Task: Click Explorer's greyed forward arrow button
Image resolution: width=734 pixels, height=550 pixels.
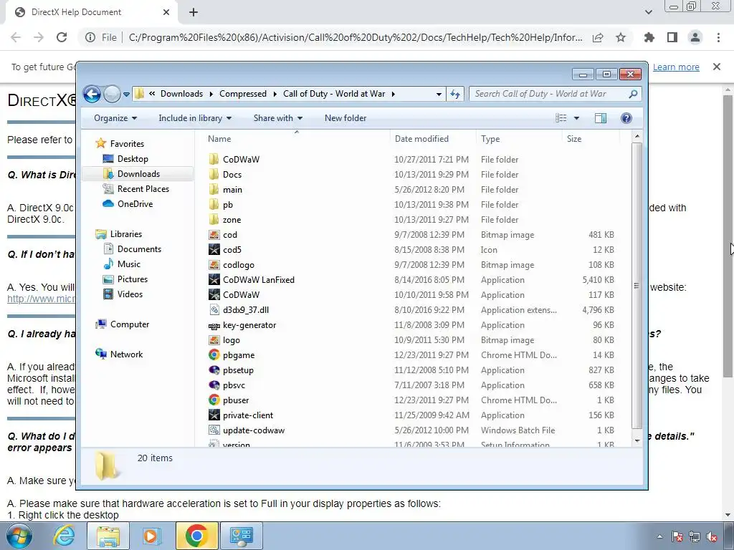Action: 112,94
